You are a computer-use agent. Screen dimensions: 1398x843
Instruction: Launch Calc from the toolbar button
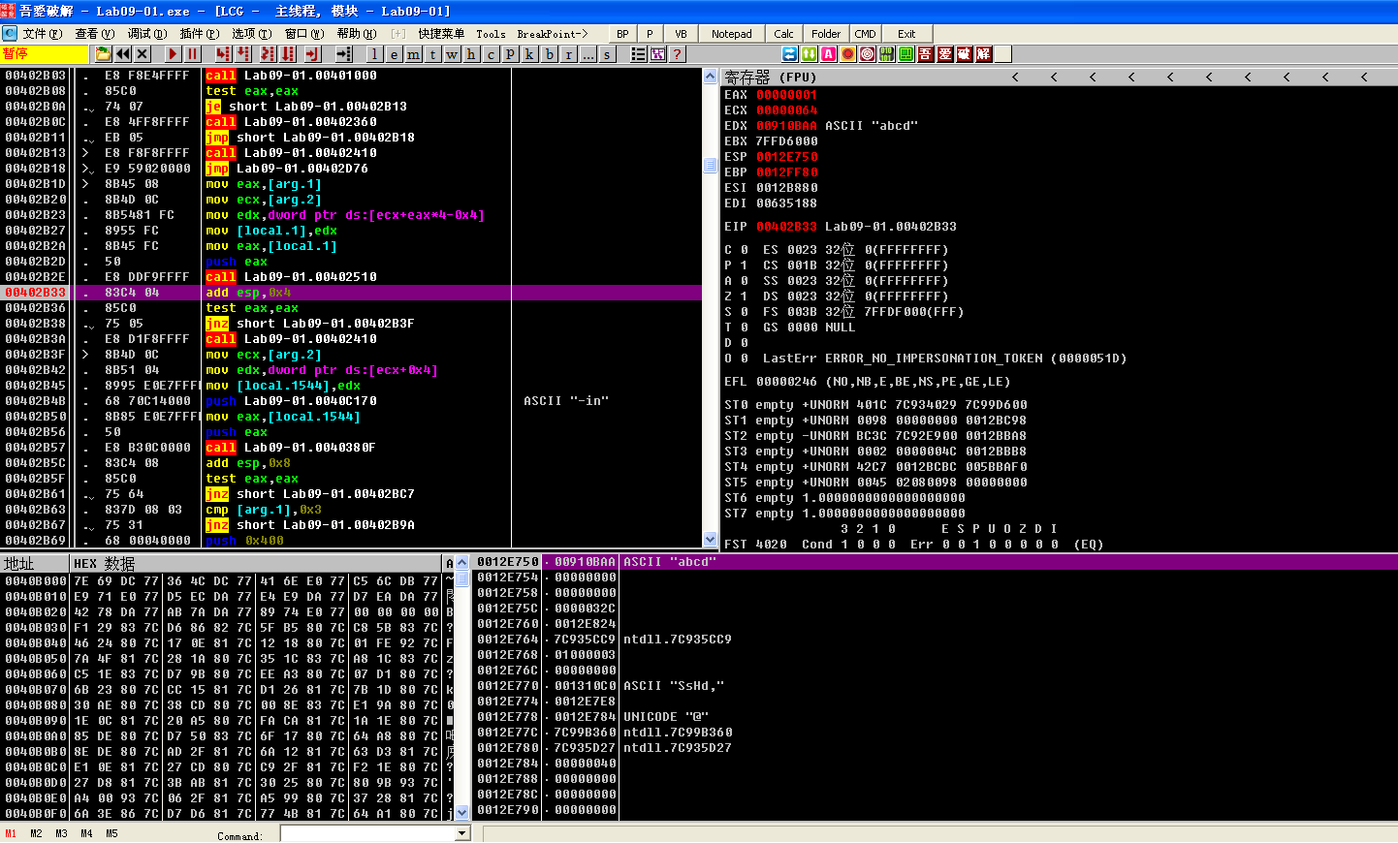pyautogui.click(x=784, y=34)
